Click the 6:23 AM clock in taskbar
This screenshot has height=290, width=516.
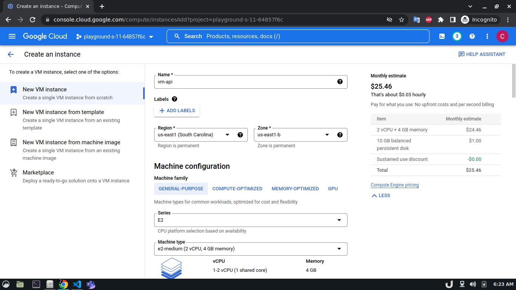tap(504, 284)
